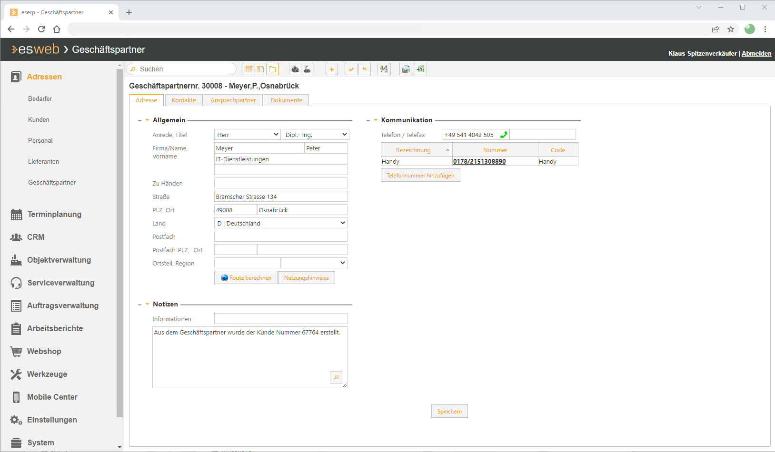Open the Titel dropdown showing Dipl.- Ing.
The image size is (775, 452).
click(x=316, y=135)
